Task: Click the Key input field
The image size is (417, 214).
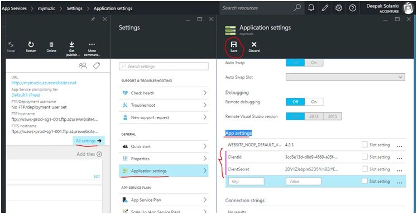Action: coord(246,181)
